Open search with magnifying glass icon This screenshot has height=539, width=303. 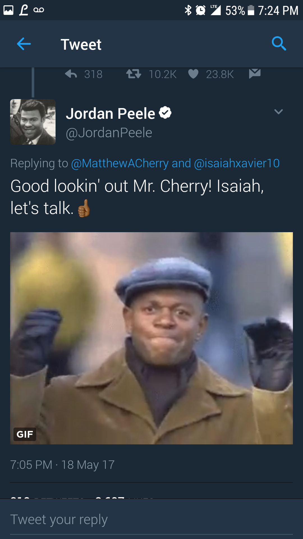[x=279, y=44]
